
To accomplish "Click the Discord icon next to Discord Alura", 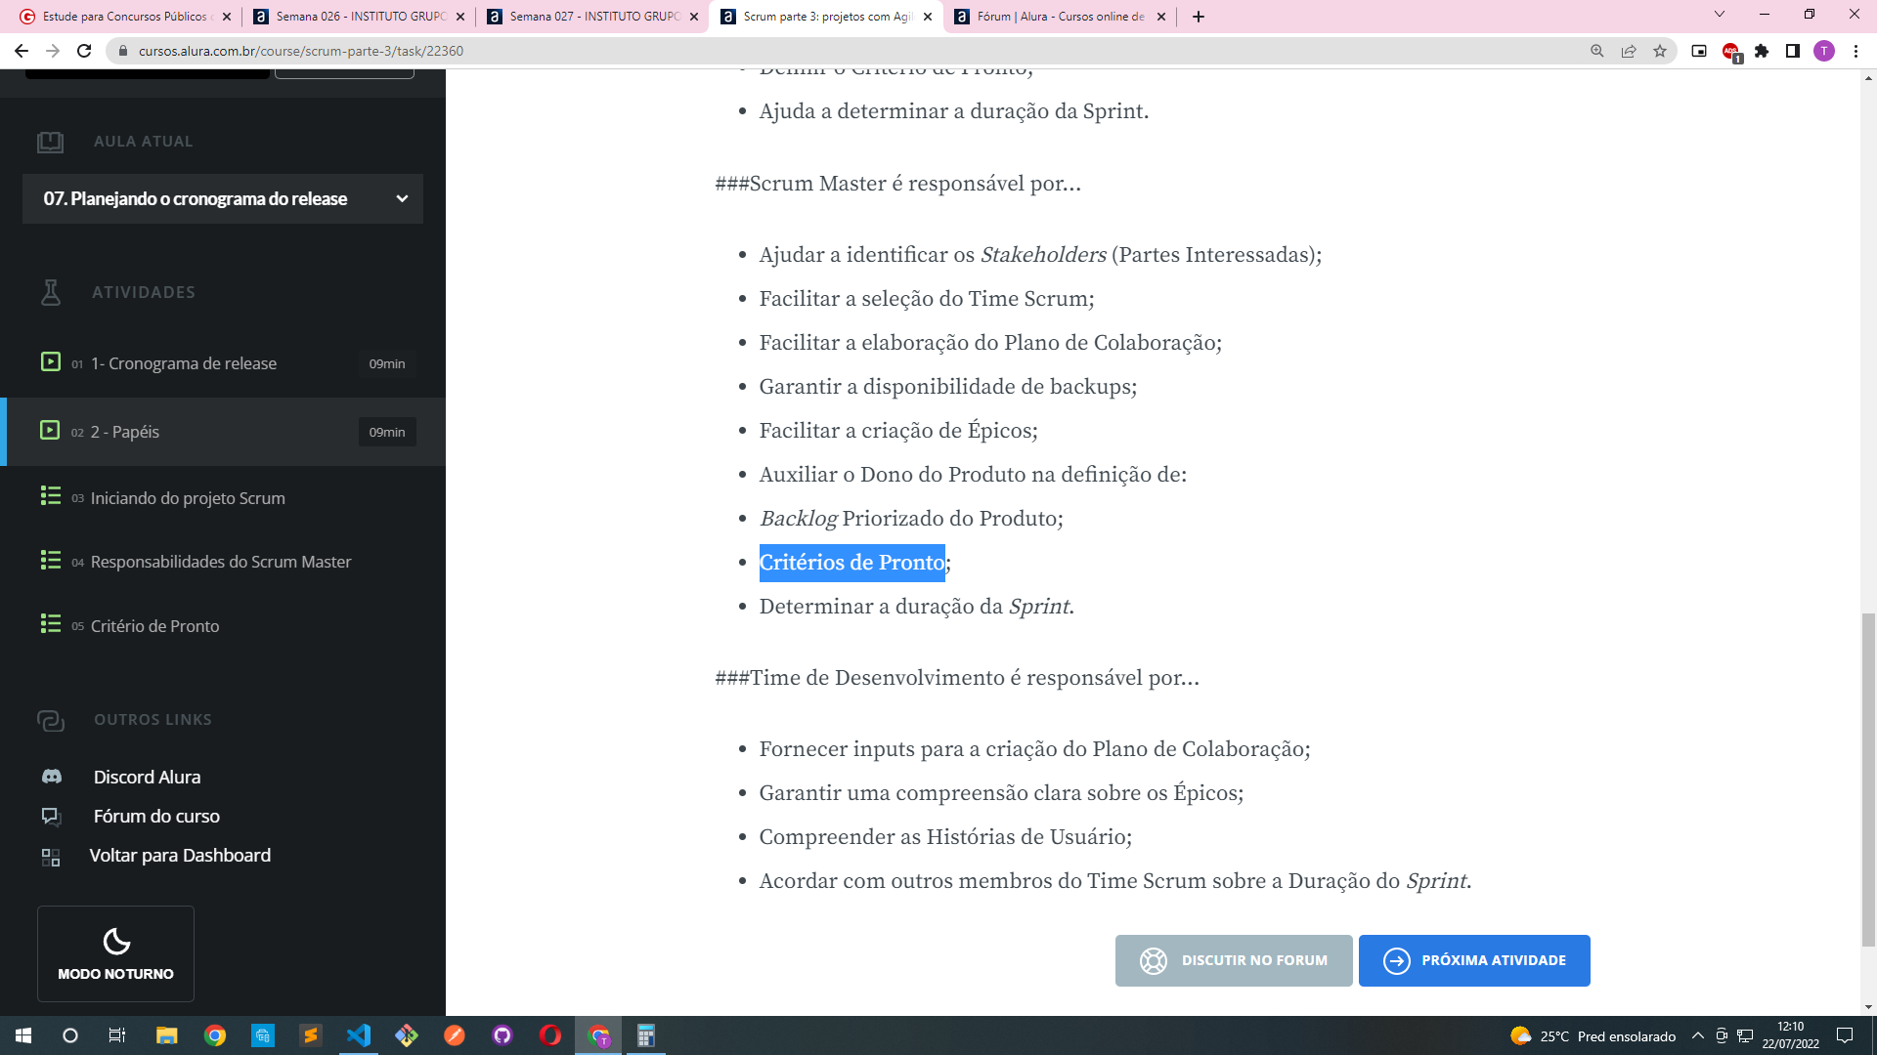I will [52, 777].
